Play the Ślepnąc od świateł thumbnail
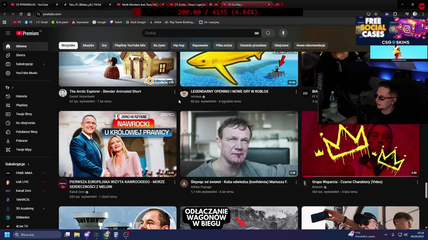 coord(239,144)
